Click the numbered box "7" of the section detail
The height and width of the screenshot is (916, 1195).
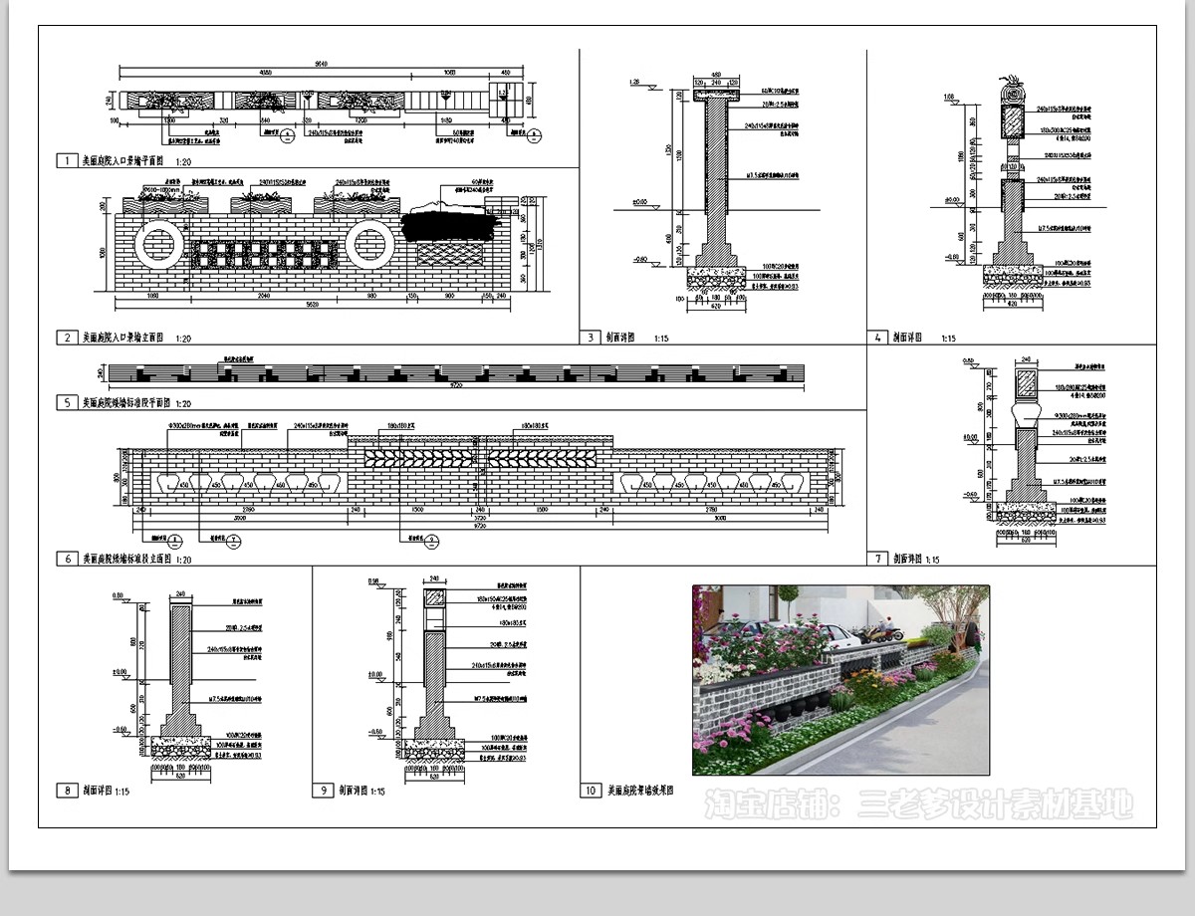(876, 559)
